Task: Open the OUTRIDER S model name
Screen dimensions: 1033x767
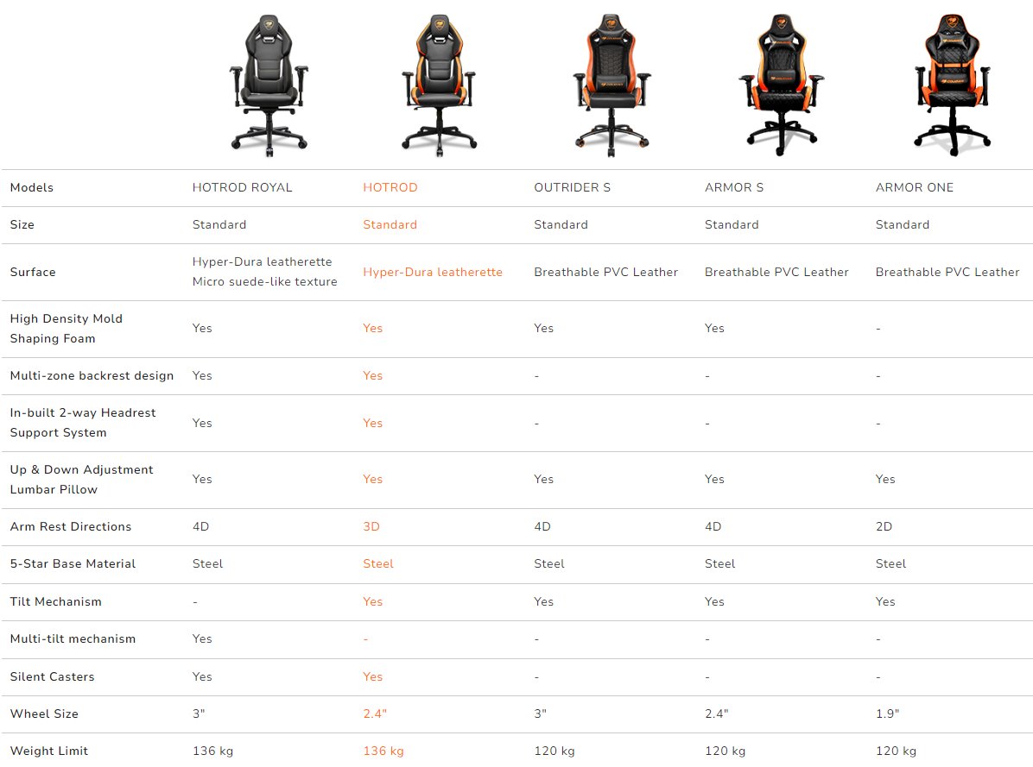Action: point(572,187)
